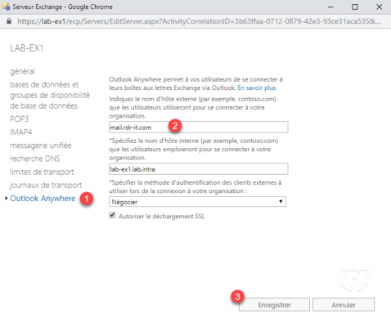Close the Serveur Exchange window
This screenshot has width=391, height=327.
click(x=379, y=7)
